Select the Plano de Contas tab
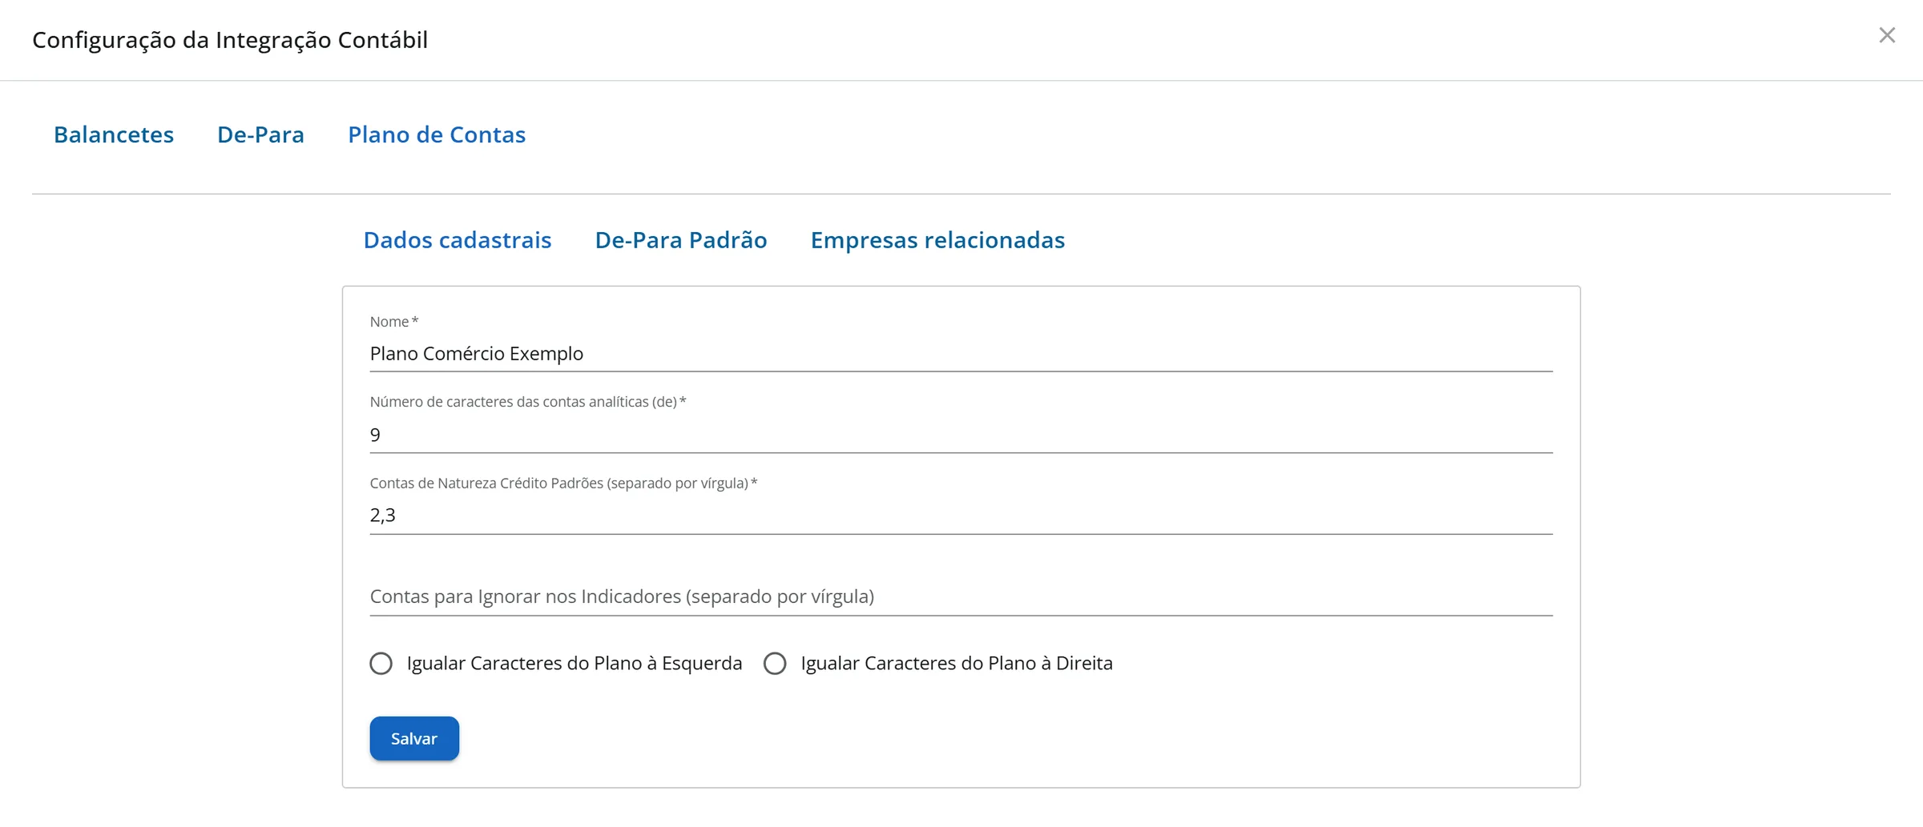The width and height of the screenshot is (1923, 827). [437, 134]
